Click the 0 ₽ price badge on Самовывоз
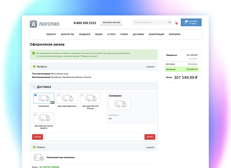 pyautogui.click(x=53, y=102)
